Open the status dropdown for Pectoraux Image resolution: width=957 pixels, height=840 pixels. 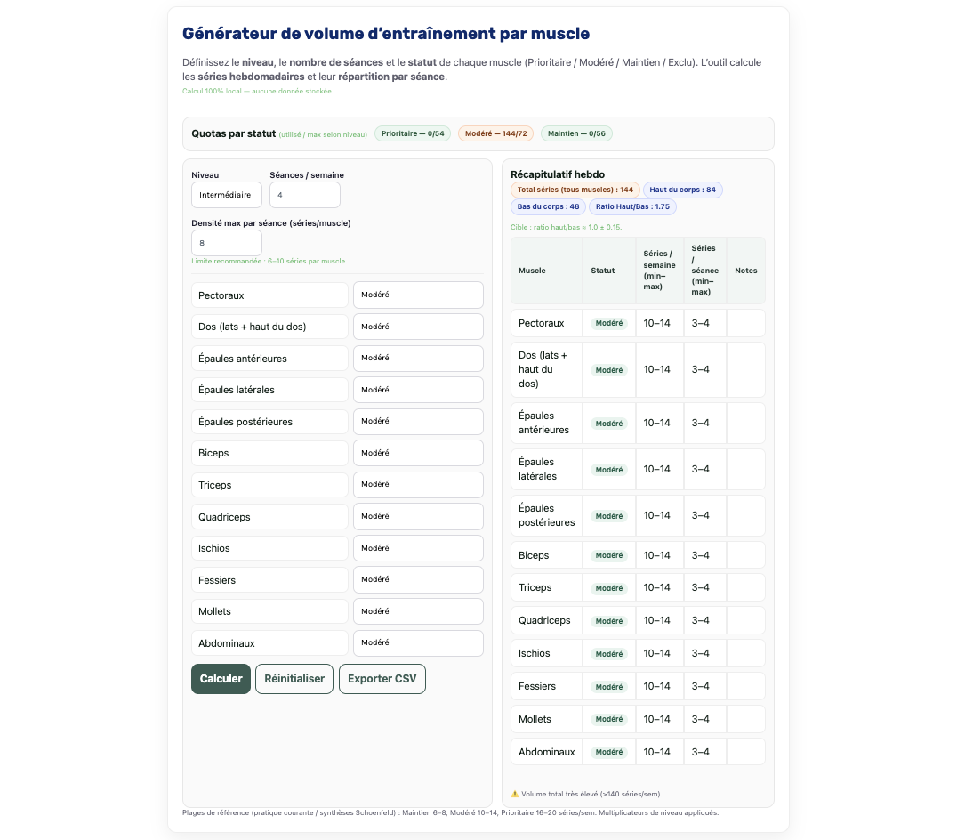click(418, 295)
